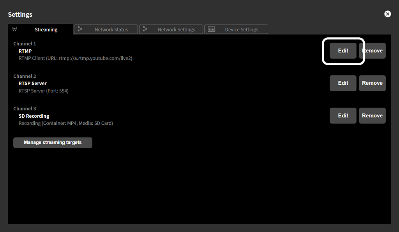Image resolution: width=399 pixels, height=232 pixels.
Task: Remove the Channel 3 SD Recording
Action: pos(372,115)
